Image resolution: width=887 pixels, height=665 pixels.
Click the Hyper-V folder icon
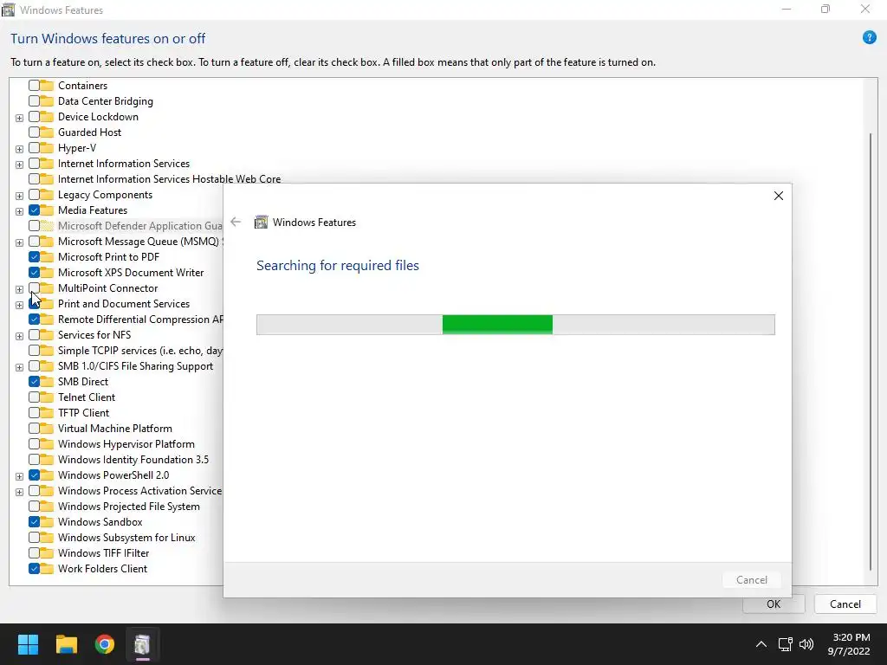(x=47, y=147)
